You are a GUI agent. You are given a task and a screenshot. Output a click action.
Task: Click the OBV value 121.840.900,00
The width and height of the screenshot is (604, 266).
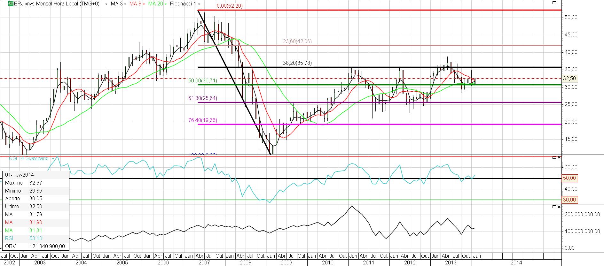point(47,246)
